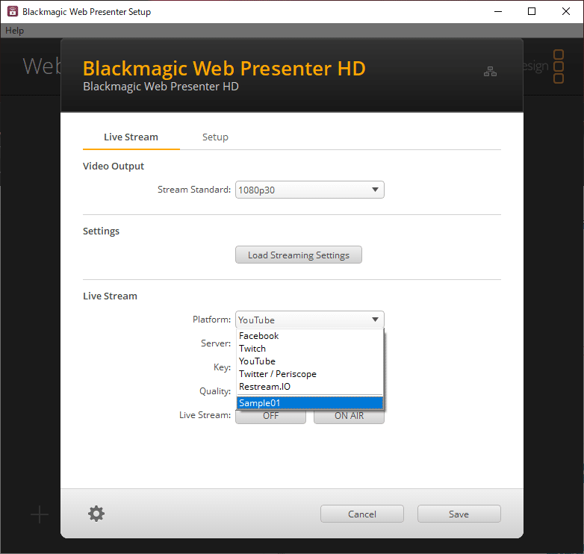Save the streaming settings
Image resolution: width=584 pixels, height=554 pixels.
pyautogui.click(x=459, y=514)
